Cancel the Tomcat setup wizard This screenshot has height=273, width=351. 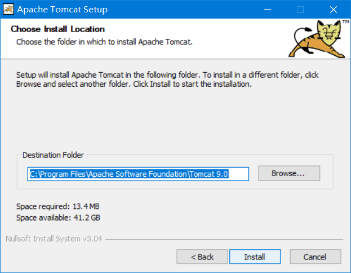point(316,257)
